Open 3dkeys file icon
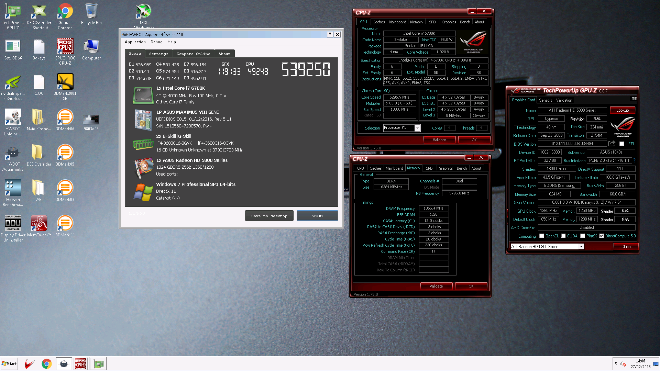 click(39, 49)
